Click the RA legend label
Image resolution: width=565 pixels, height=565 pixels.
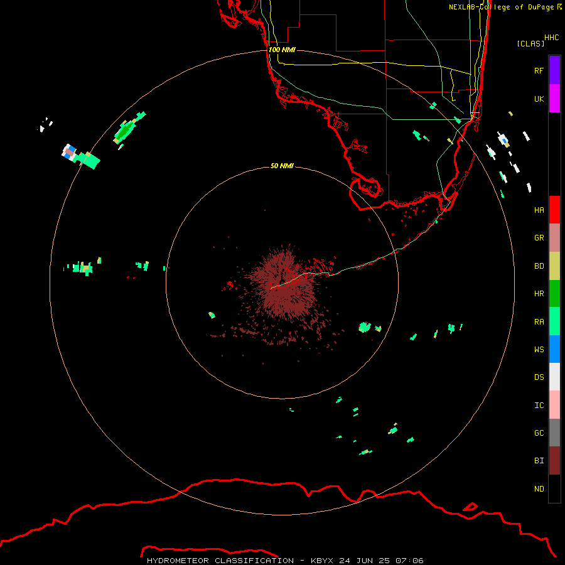pos(539,322)
